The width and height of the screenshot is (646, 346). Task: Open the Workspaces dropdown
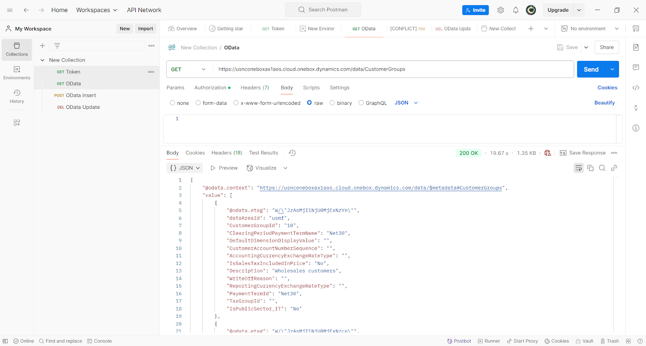coord(96,10)
